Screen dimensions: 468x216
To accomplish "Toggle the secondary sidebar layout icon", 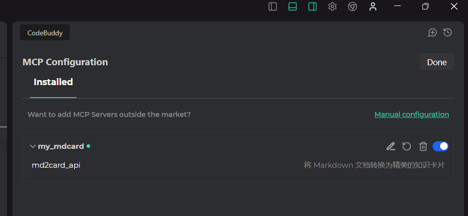I will point(313,6).
